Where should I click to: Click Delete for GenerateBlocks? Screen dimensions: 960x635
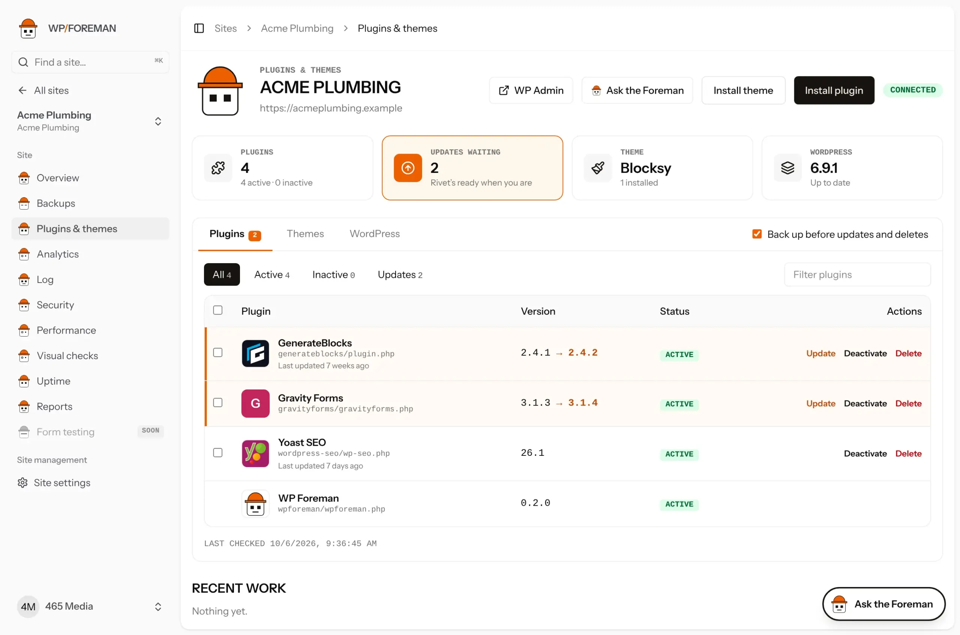tap(908, 353)
